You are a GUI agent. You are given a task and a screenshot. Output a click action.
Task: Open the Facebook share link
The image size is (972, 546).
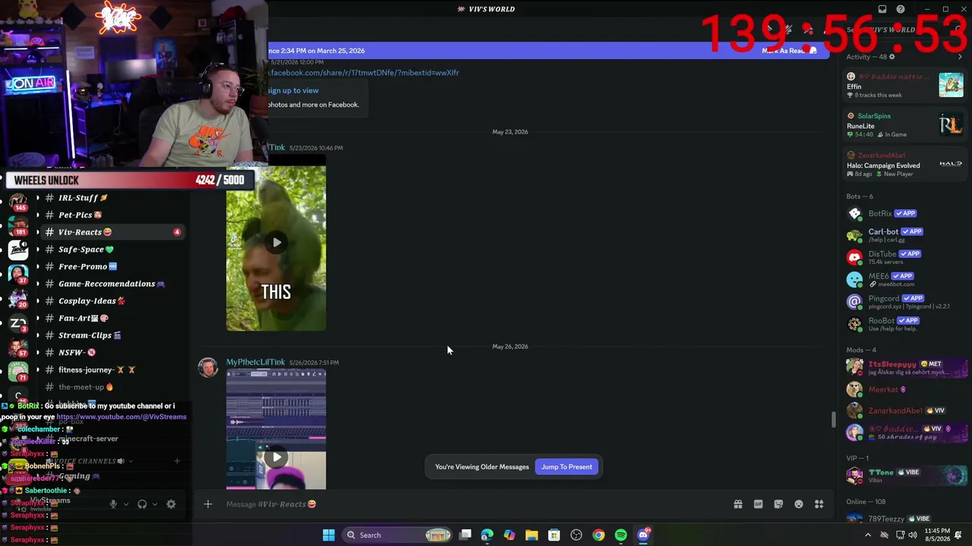[363, 73]
